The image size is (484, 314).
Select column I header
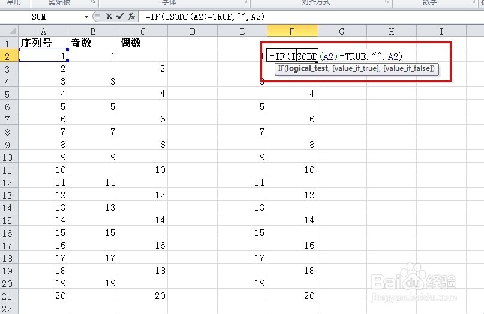coord(441,31)
